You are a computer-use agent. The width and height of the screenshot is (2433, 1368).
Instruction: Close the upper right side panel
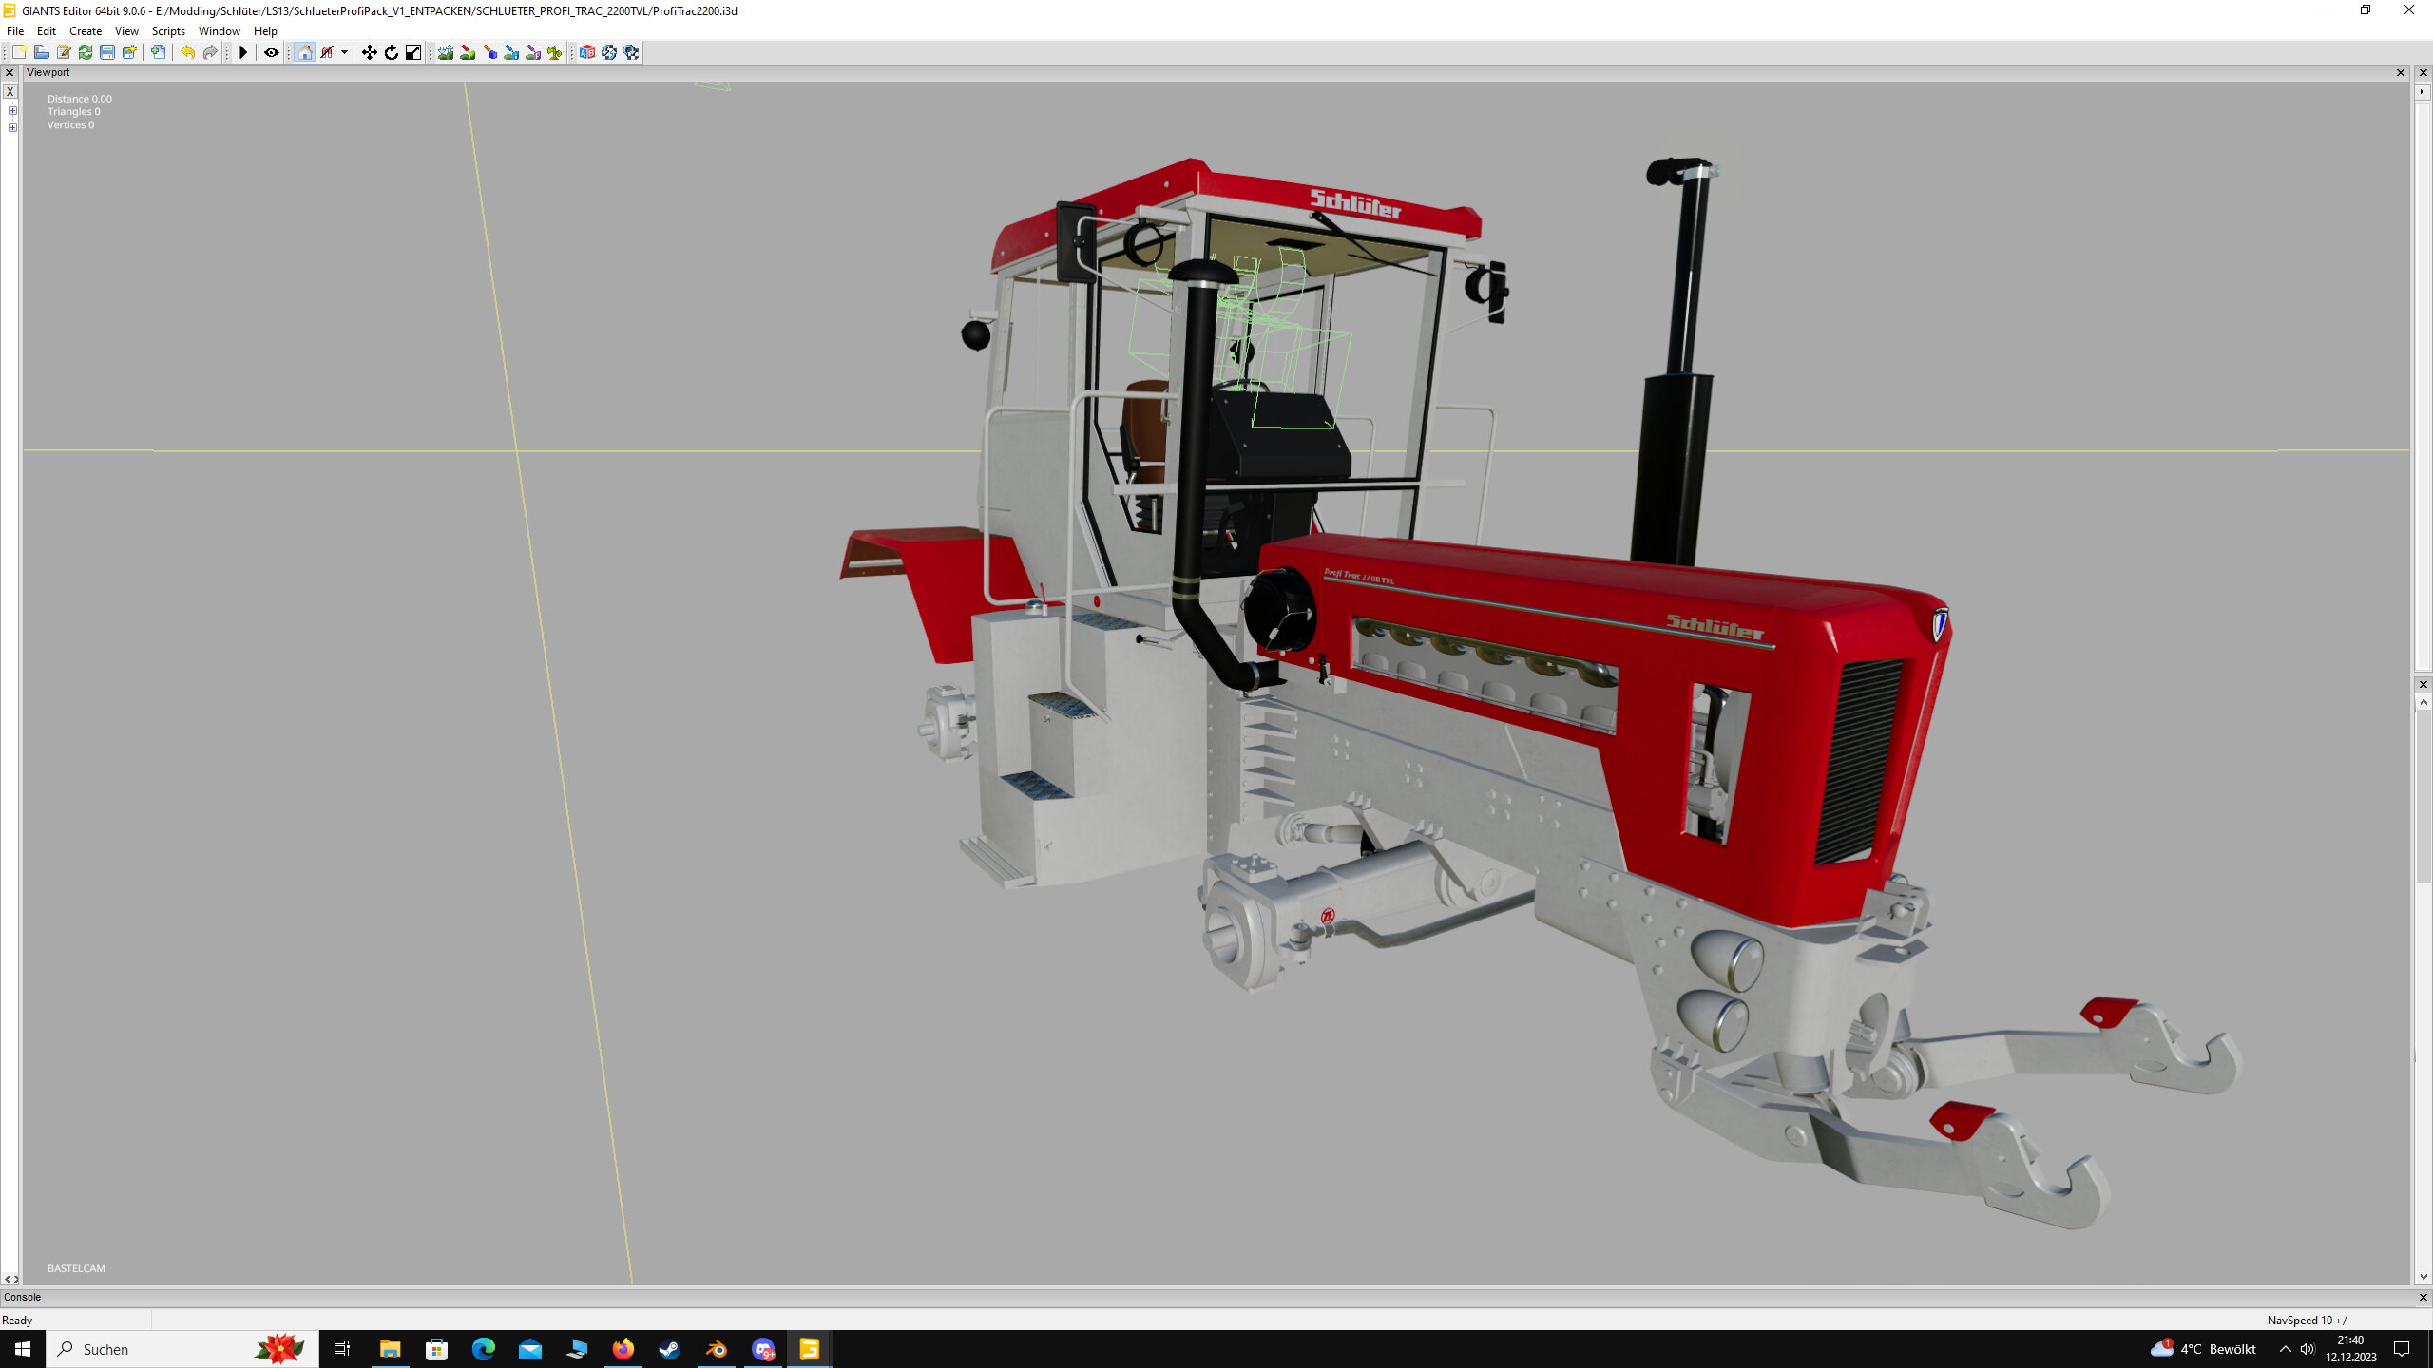(x=2423, y=73)
